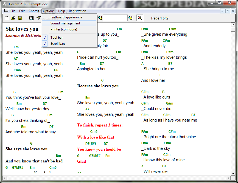Restore the inner document window
The width and height of the screenshot is (238, 183).
click(x=228, y=11)
